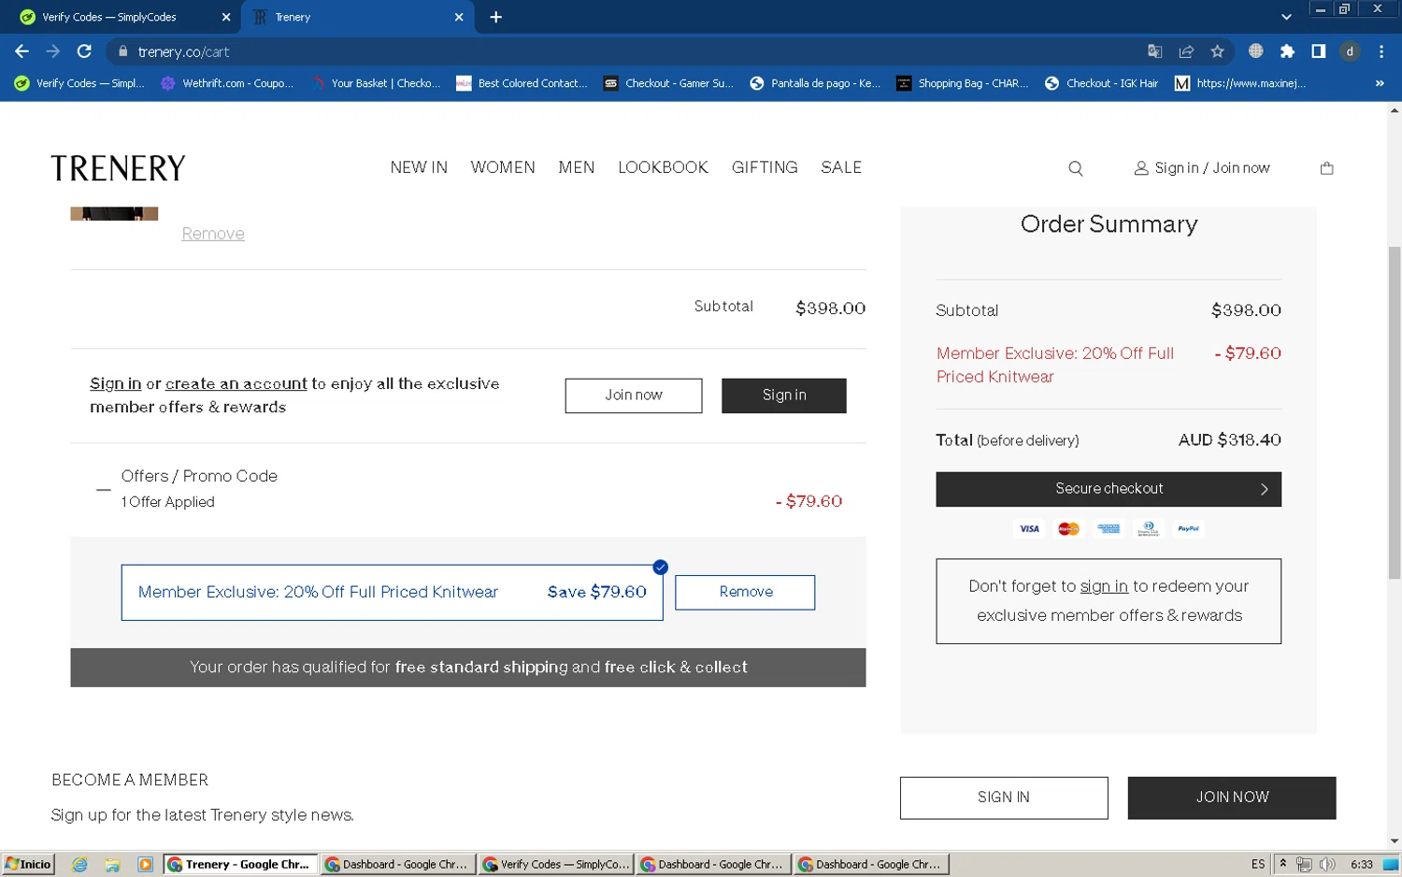Open Shopping Bag - CHAR bookmark
This screenshot has height=877, width=1402.
[x=963, y=83]
